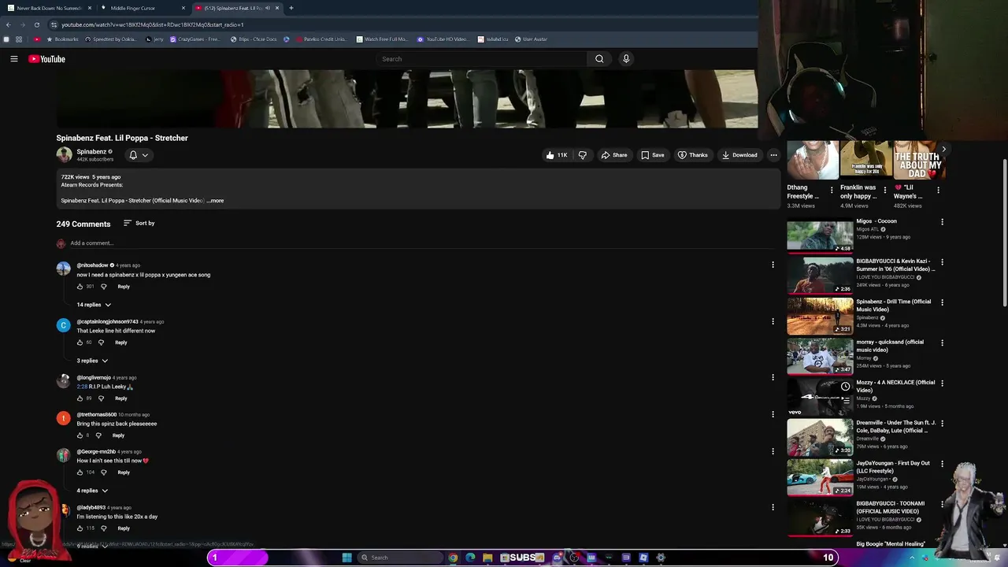Like the Stretcher video (11K)
The width and height of the screenshot is (1008, 567).
click(556, 155)
